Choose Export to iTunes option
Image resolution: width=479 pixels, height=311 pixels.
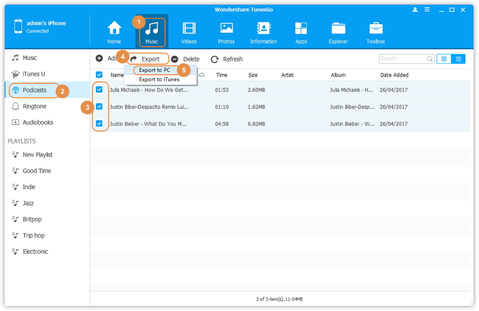pyautogui.click(x=159, y=80)
